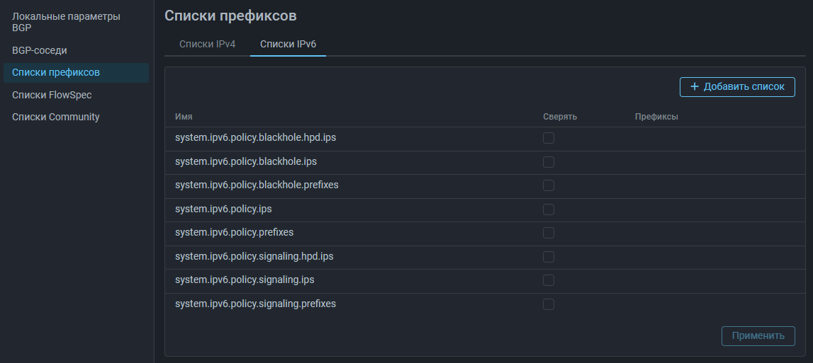Navigate to Списки Community
813x363 pixels.
[56, 117]
